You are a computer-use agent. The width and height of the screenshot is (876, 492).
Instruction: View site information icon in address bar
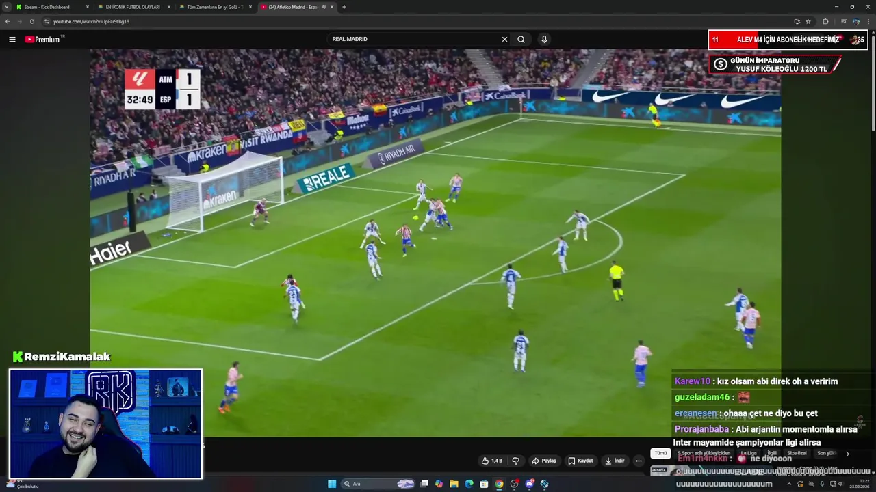[x=47, y=21]
